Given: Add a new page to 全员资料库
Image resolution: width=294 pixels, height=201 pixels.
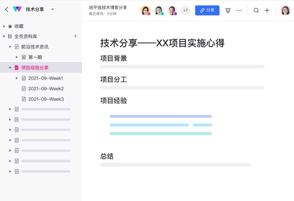Looking at the screenshot, I should 76,36.
